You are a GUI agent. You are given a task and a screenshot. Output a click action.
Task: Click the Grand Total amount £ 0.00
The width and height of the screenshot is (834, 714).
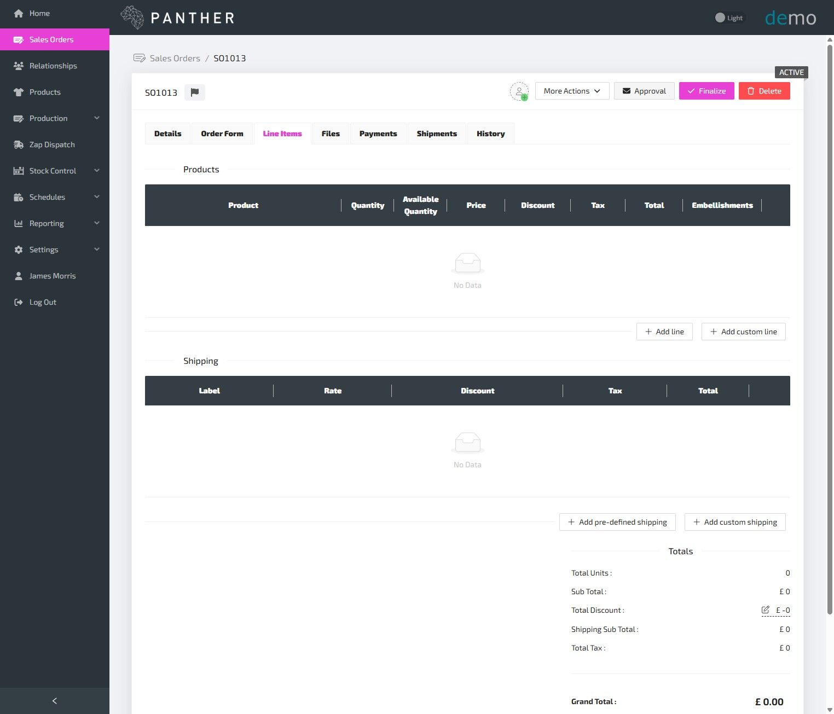pos(769,701)
